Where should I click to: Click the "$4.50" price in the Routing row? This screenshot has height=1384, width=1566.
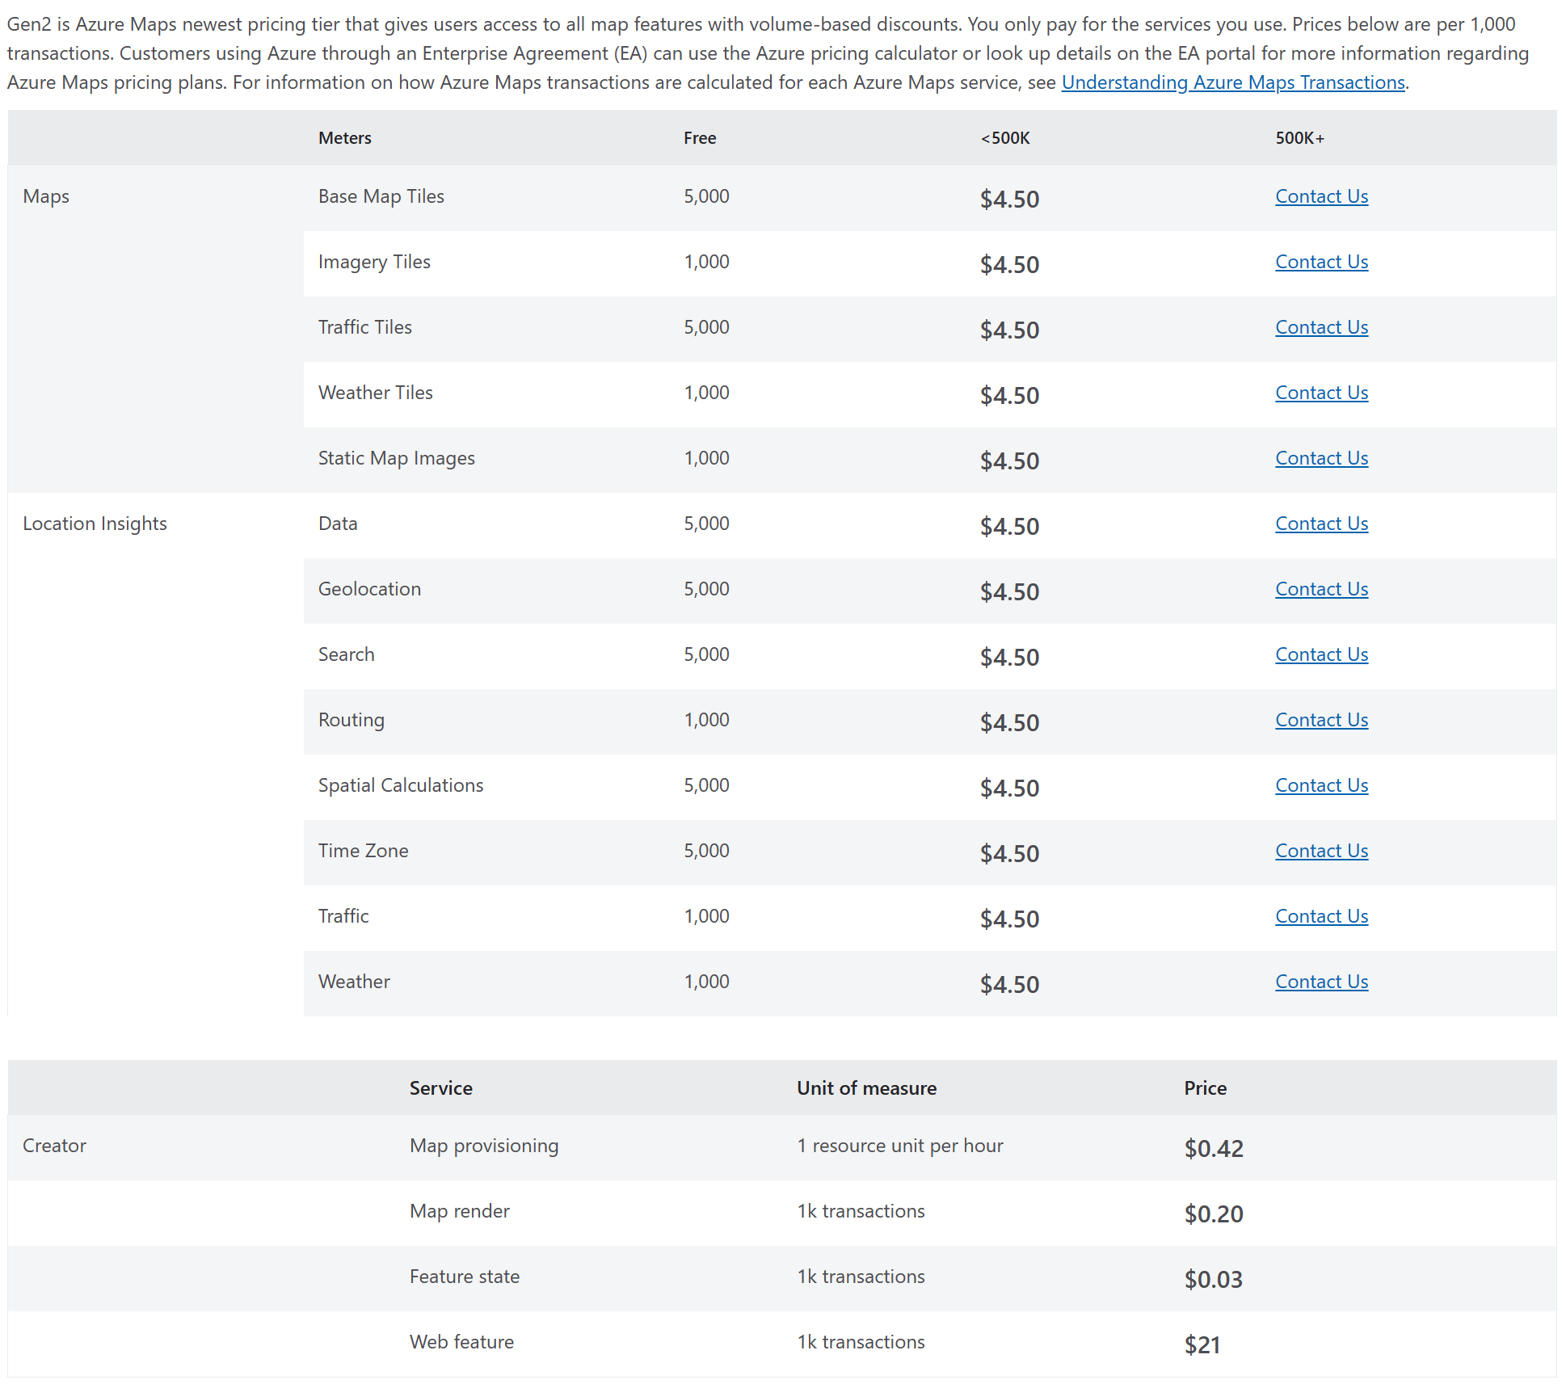coord(1010,722)
